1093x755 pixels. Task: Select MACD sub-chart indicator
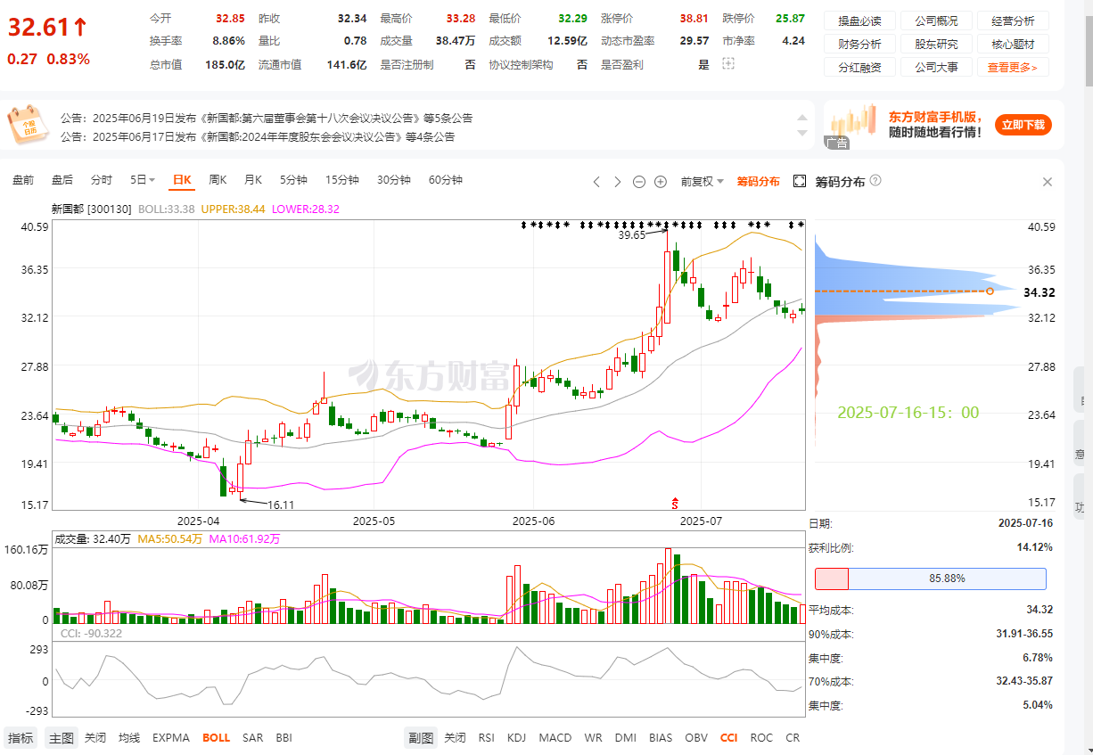(555, 738)
